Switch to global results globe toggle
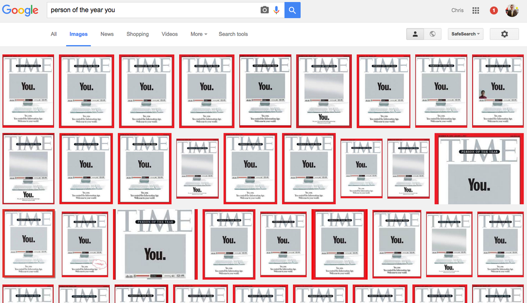Viewport: 527px width, 303px height. point(432,34)
